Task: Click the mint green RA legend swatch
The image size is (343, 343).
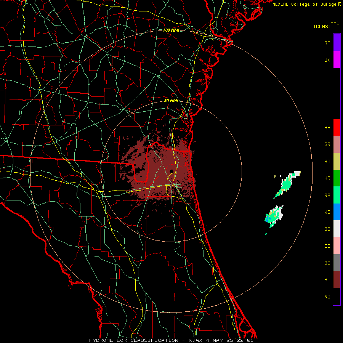Action: pyautogui.click(x=337, y=195)
